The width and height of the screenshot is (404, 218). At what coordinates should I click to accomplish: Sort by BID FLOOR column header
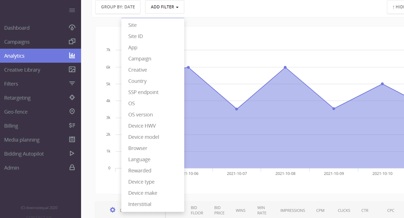tap(197, 210)
